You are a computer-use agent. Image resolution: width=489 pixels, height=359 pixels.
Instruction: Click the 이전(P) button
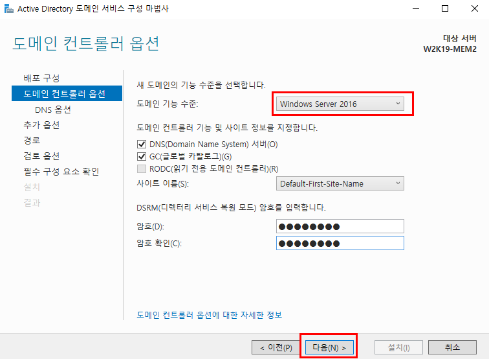(276, 347)
